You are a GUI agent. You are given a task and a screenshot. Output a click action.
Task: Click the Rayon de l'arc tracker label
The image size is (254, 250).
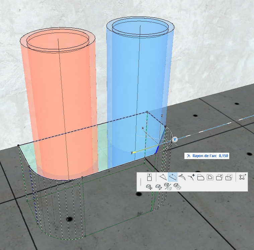[x=204, y=156]
